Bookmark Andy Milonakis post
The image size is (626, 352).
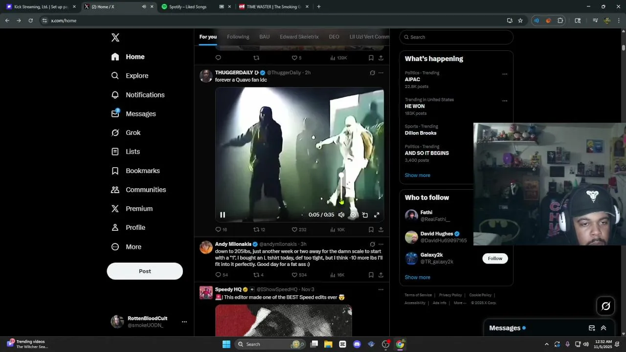click(371, 275)
